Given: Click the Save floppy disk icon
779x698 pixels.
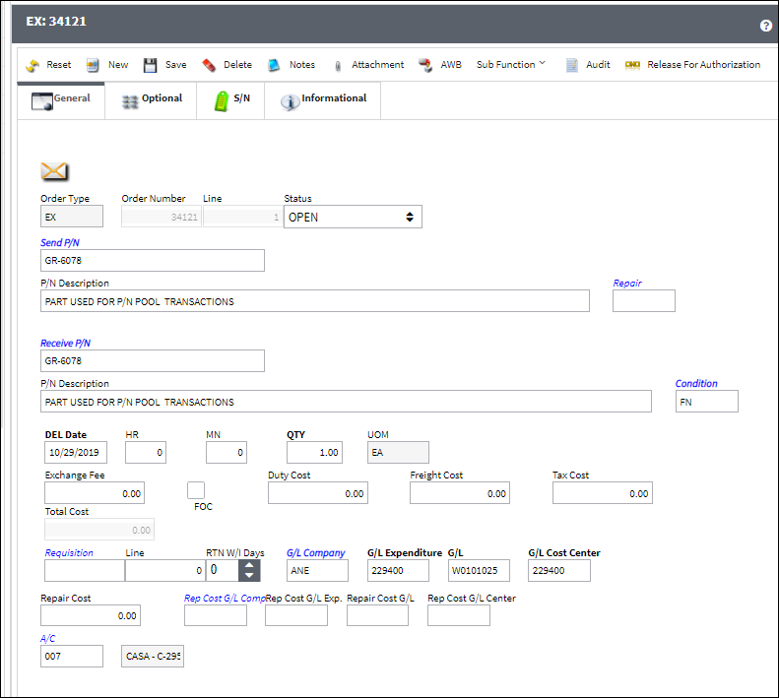Looking at the screenshot, I should click(x=150, y=65).
